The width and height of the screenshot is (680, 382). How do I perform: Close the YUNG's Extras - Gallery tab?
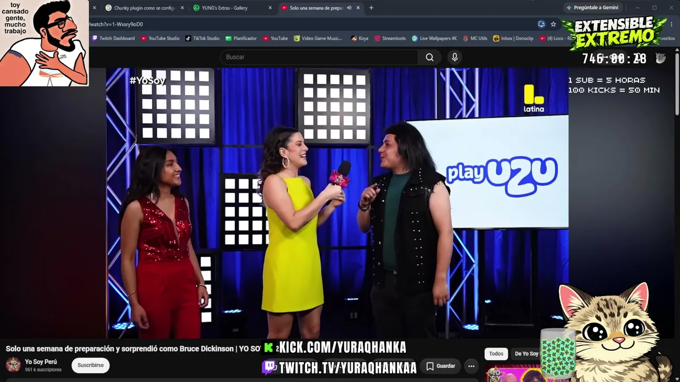[270, 8]
